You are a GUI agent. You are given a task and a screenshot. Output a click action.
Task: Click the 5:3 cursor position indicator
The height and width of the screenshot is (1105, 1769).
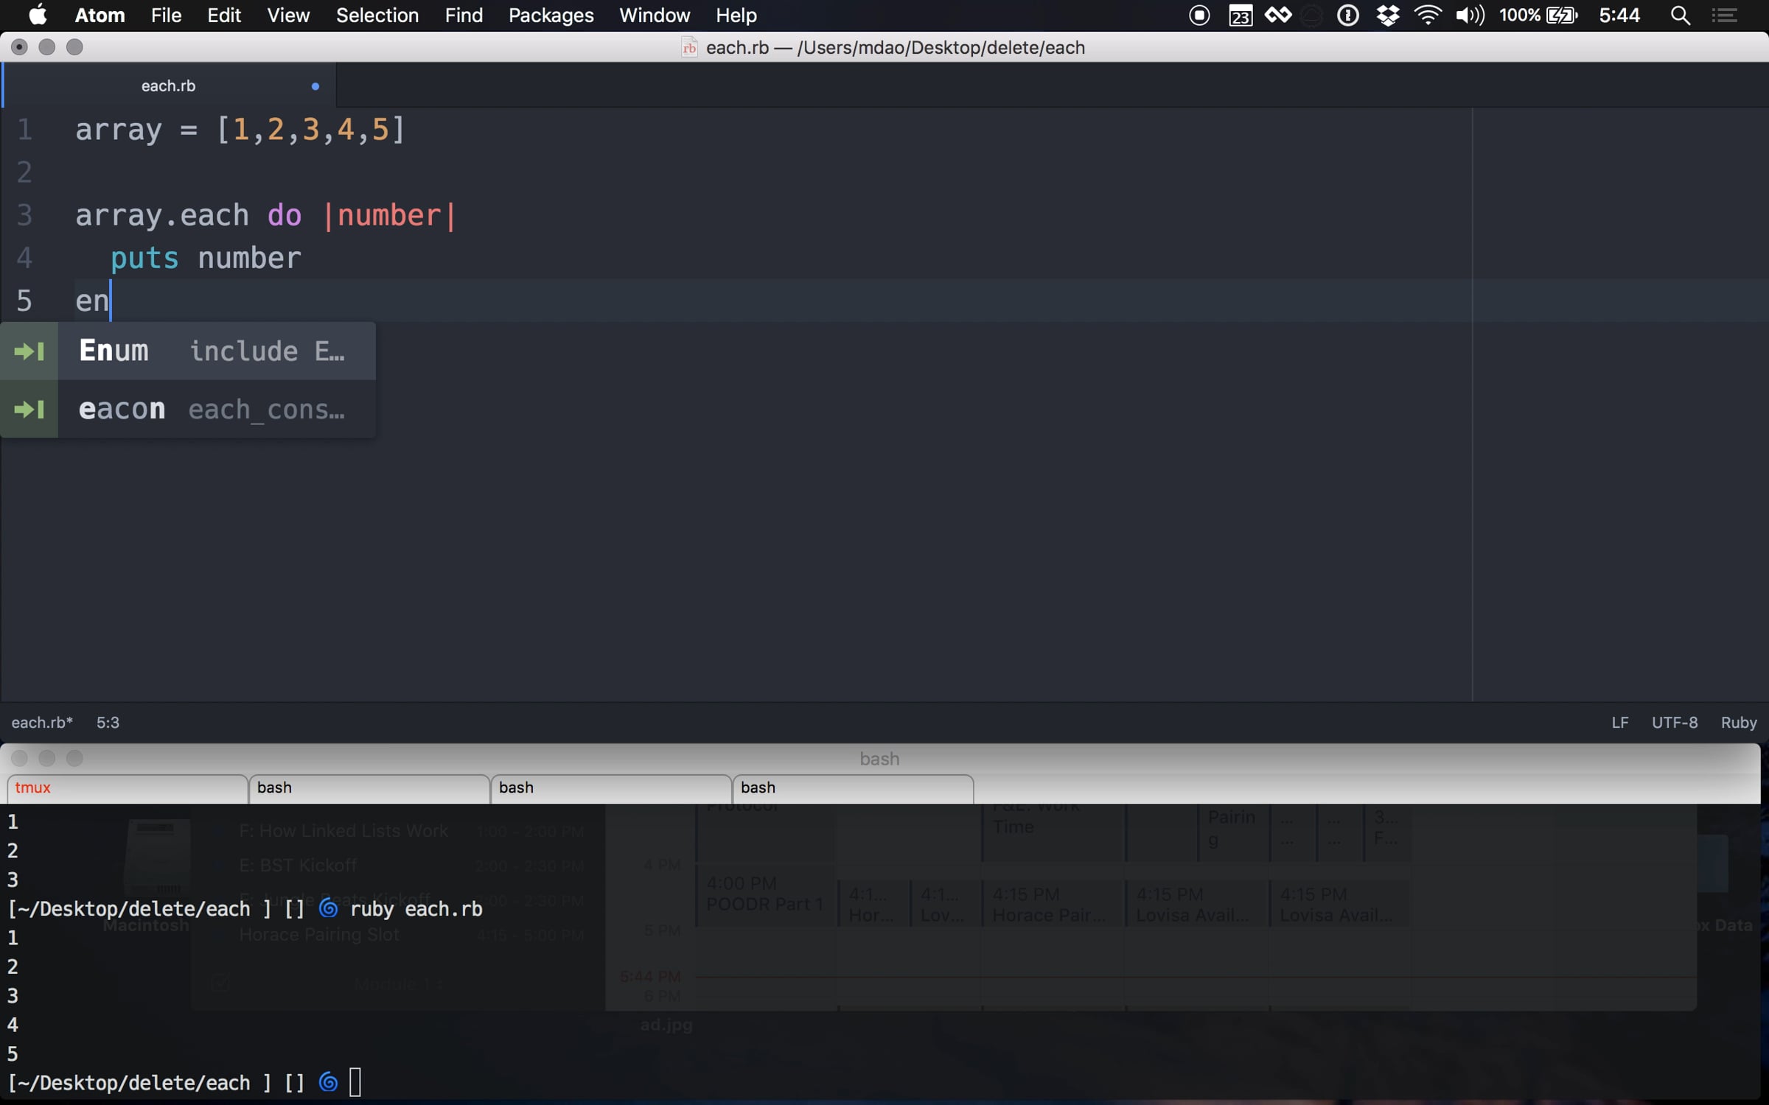[108, 722]
